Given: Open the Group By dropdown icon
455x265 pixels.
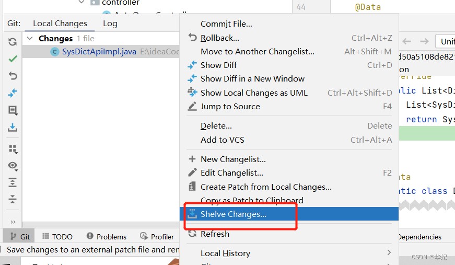Looking at the screenshot, I should (x=13, y=149).
